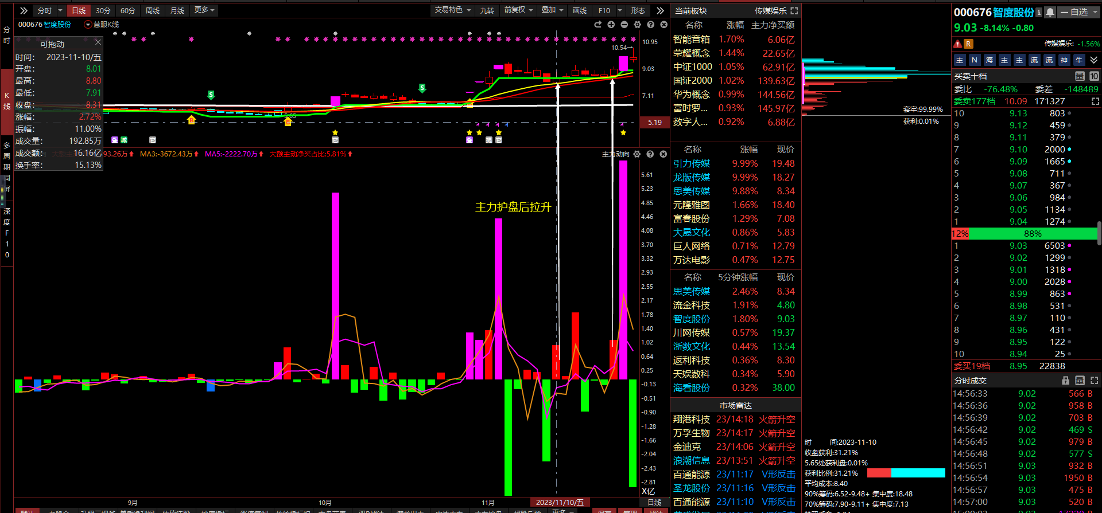Click the square expand icon next to 171327
This screenshot has width=1102, height=513.
(x=1095, y=101)
